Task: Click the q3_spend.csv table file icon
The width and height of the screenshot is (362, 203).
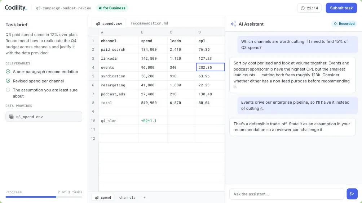Action: pos(11,117)
